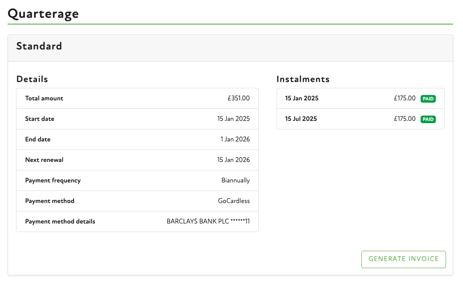Viewport: 463px width, 282px height.
Task: Click the Payment method details label
Action: click(60, 222)
